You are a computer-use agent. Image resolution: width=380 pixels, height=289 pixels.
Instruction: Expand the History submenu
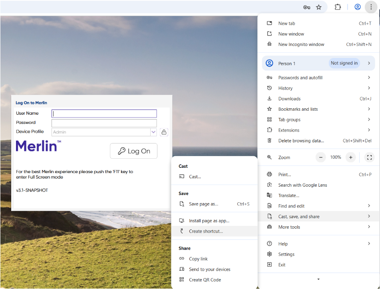[318, 88]
